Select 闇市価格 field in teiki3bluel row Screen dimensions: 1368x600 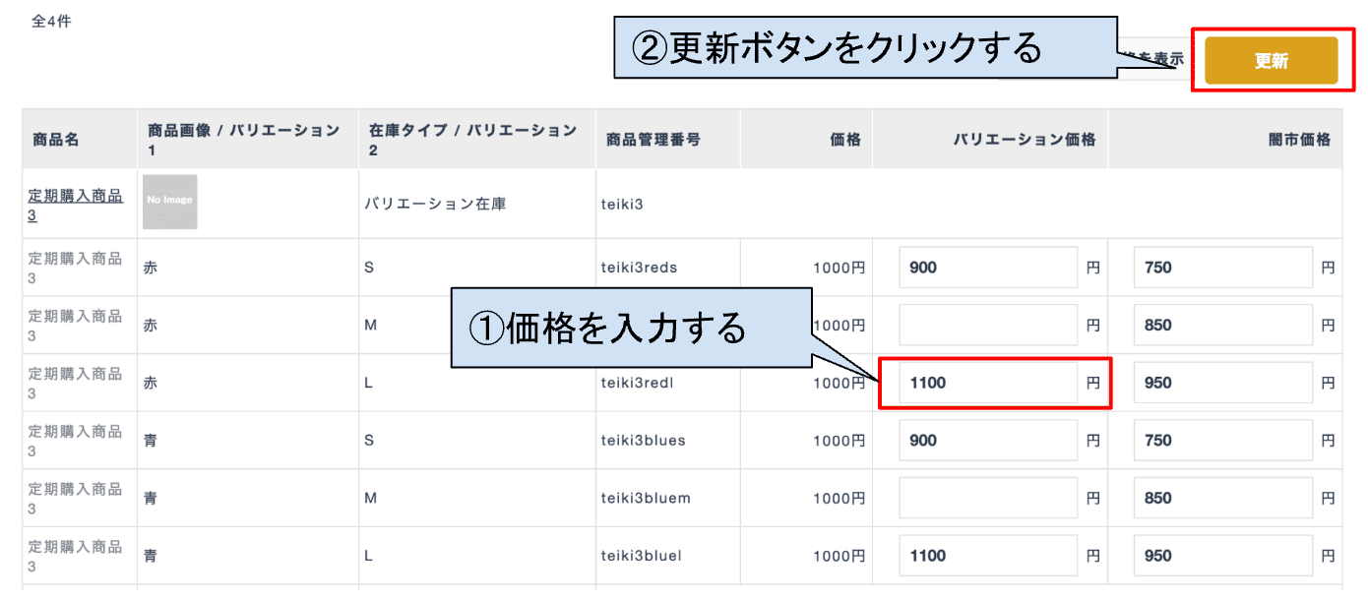point(1222,556)
